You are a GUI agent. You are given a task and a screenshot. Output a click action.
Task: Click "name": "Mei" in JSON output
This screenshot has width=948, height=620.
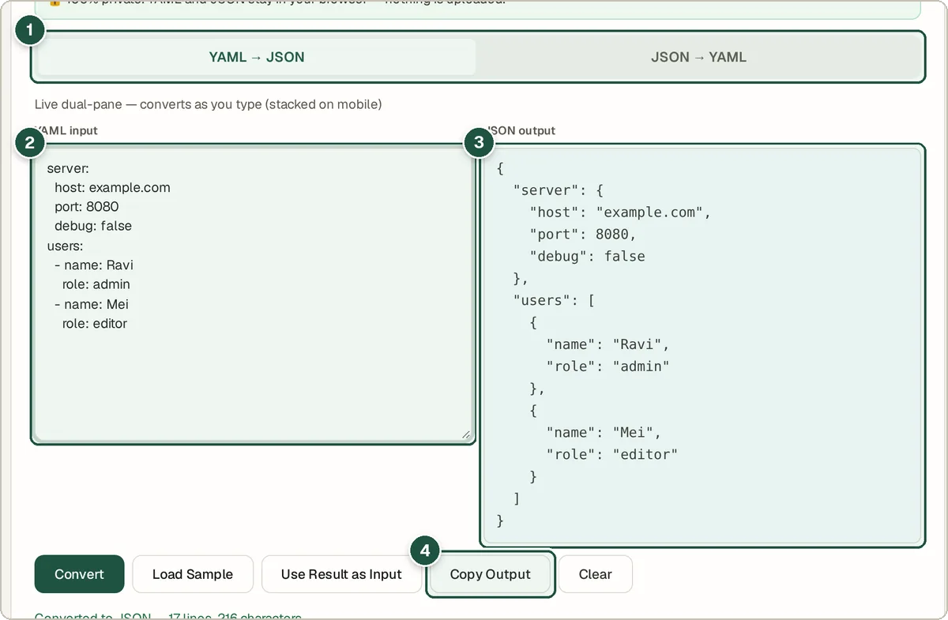pos(604,433)
